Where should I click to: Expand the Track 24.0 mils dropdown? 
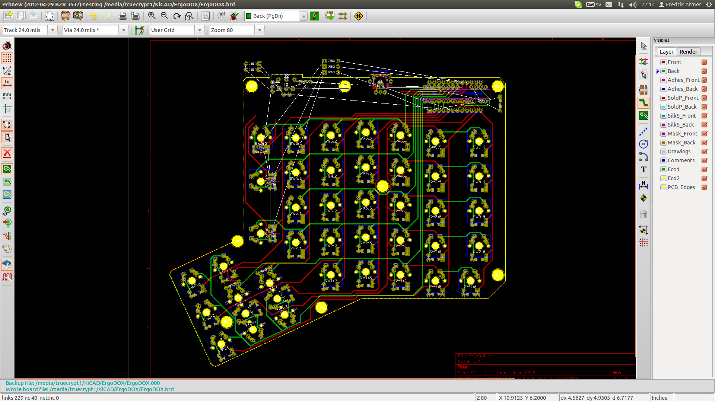point(53,30)
